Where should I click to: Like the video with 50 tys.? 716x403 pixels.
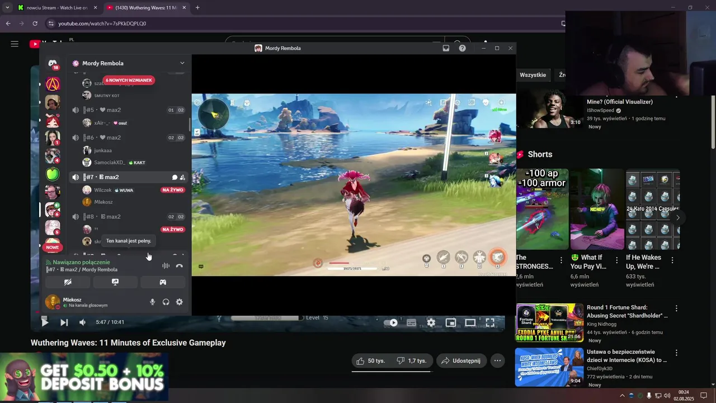pyautogui.click(x=370, y=361)
